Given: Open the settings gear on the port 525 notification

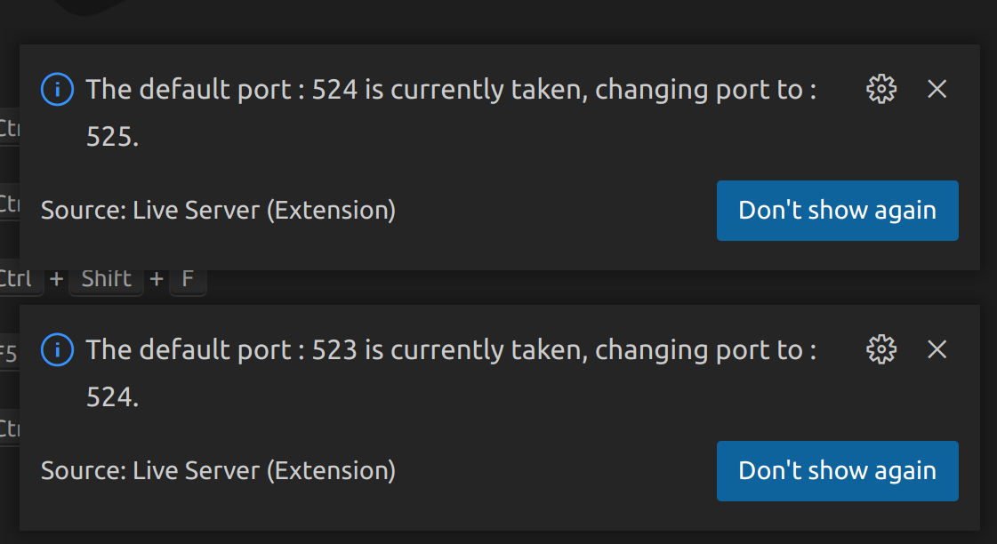Looking at the screenshot, I should click(880, 89).
